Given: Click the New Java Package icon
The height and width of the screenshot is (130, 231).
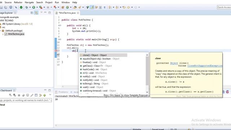Looking at the screenshot, I should (63, 7).
